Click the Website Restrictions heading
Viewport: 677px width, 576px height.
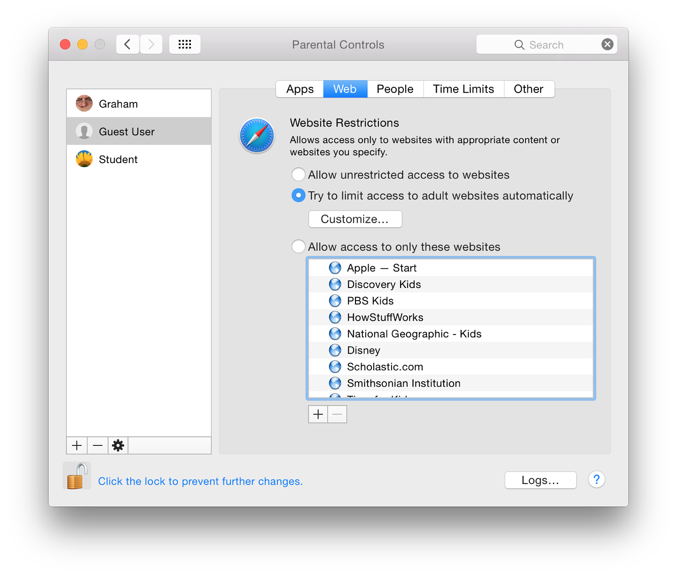point(345,123)
